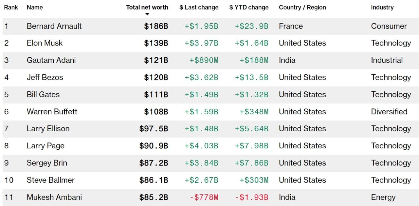Click Steve Ballmer's name
This screenshot has width=419, height=206.
51,180
